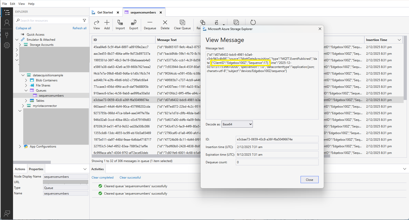The height and width of the screenshot is (220, 409).
Task: Open the settings gear in sidebar
Action: click(x=7, y=45)
